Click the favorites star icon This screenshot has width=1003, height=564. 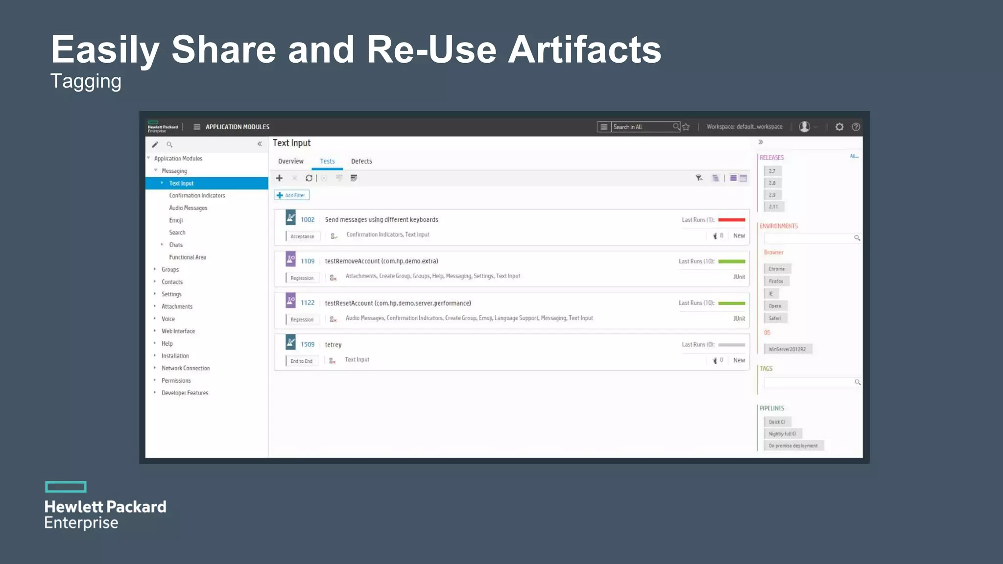click(686, 127)
